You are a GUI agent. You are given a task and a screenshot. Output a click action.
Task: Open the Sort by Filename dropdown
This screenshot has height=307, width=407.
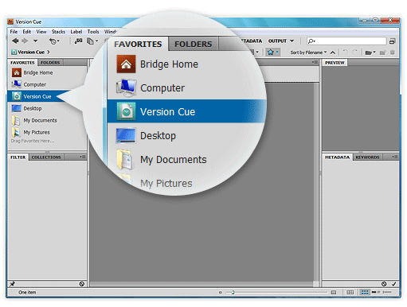(308, 52)
